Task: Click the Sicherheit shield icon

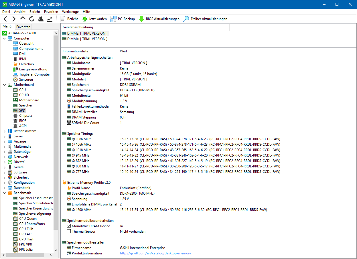Action: [10, 177]
